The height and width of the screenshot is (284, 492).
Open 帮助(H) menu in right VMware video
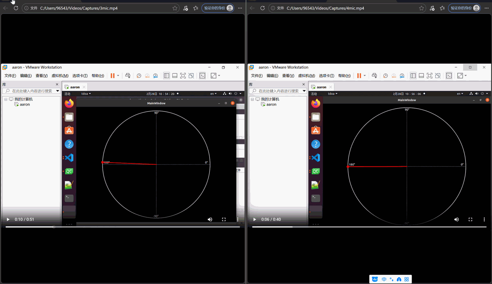(344, 76)
